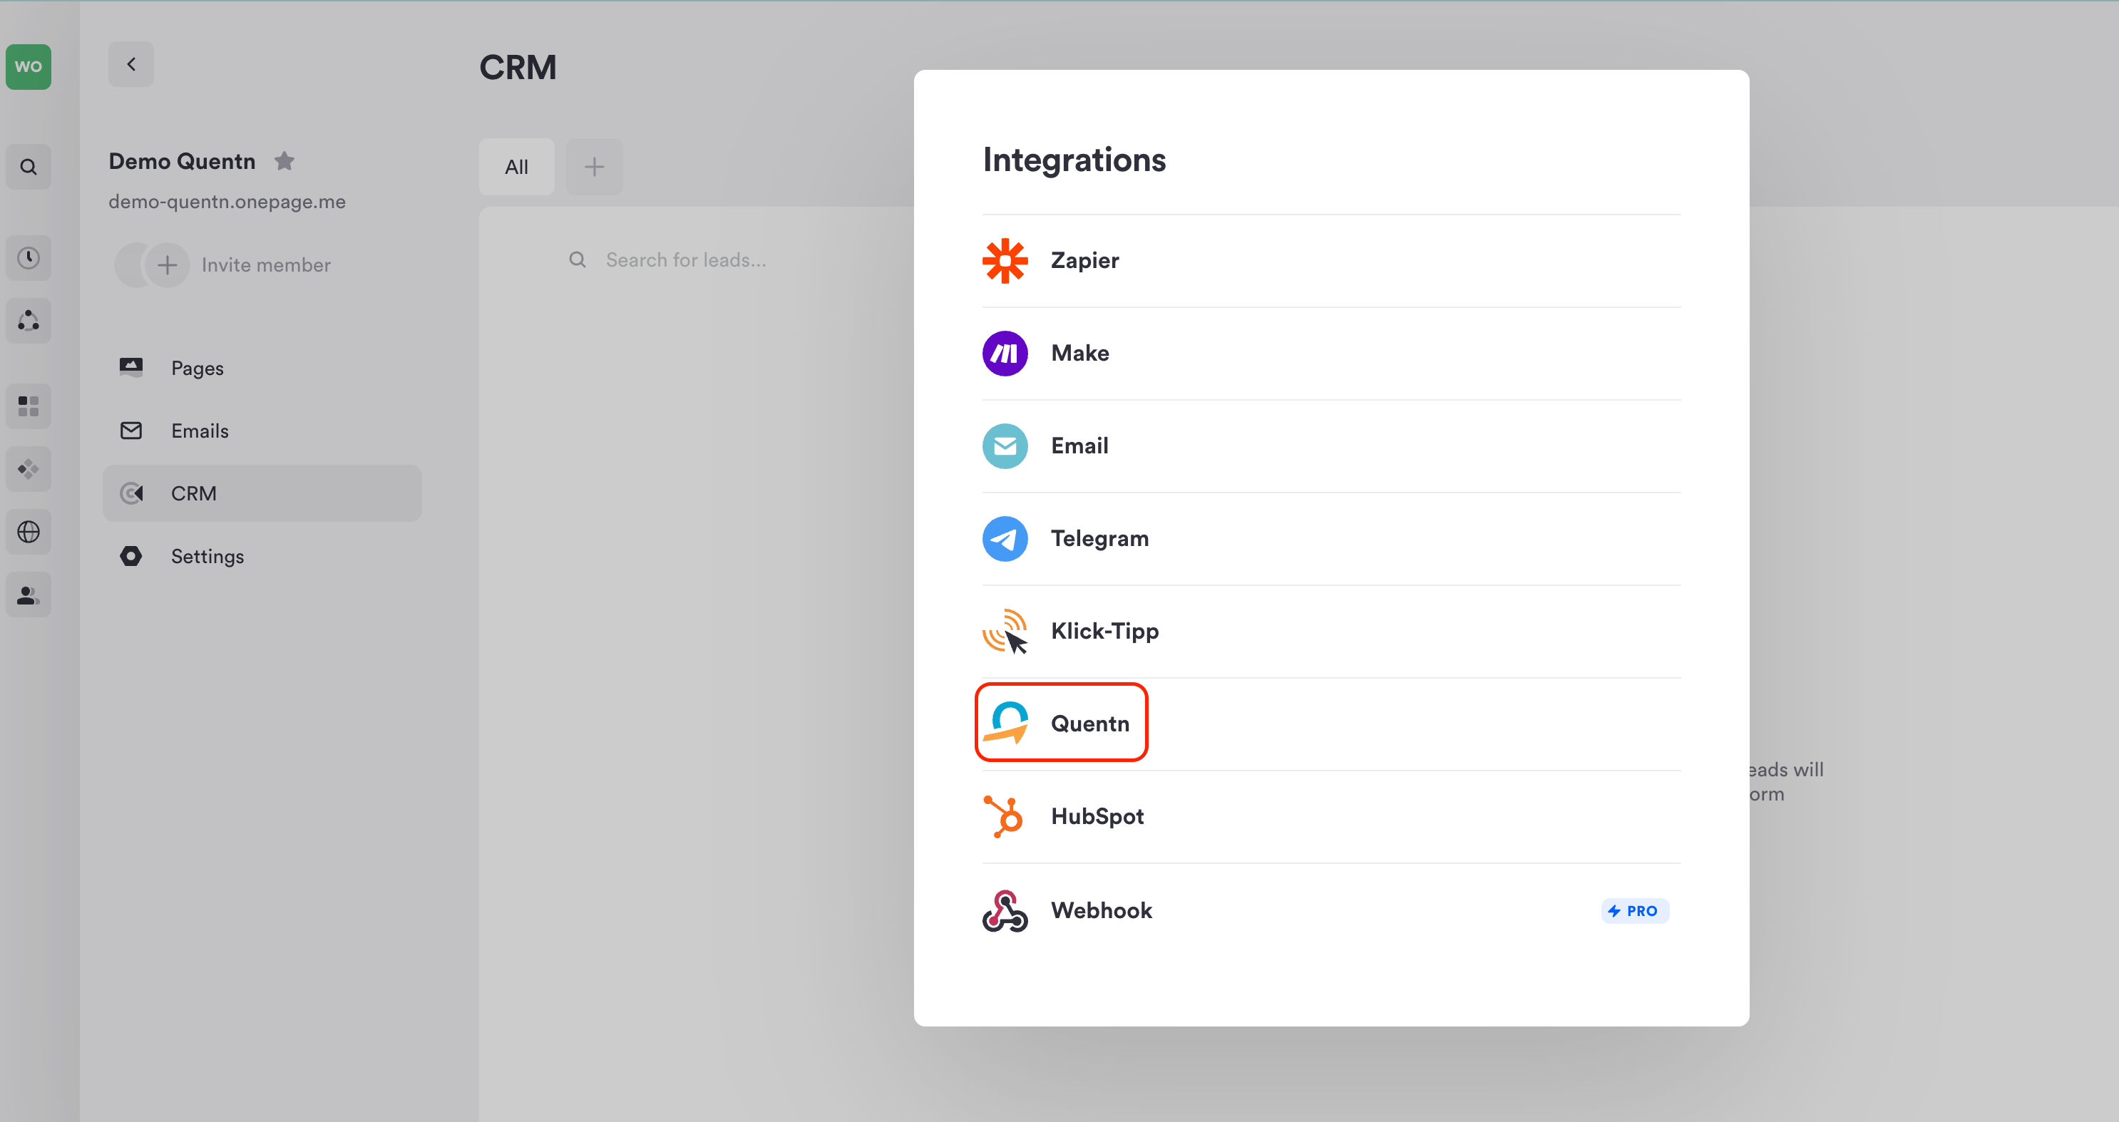Screen dimensions: 2119x1122
Task: Select the Telegram integration
Action: (x=1099, y=539)
